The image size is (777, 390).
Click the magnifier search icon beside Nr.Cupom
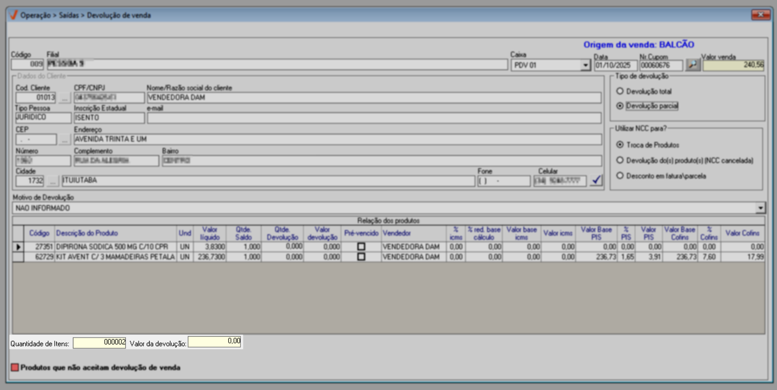click(693, 65)
